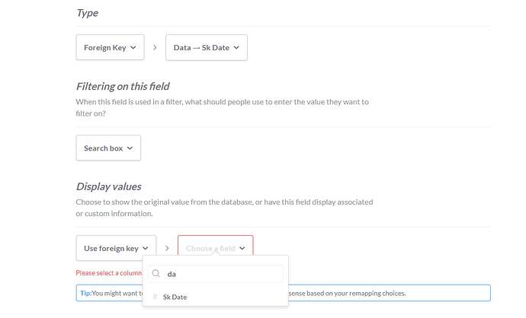The width and height of the screenshot is (526, 318).
Task: Click the 'Filtering on this field' heading
Action: [123, 87]
